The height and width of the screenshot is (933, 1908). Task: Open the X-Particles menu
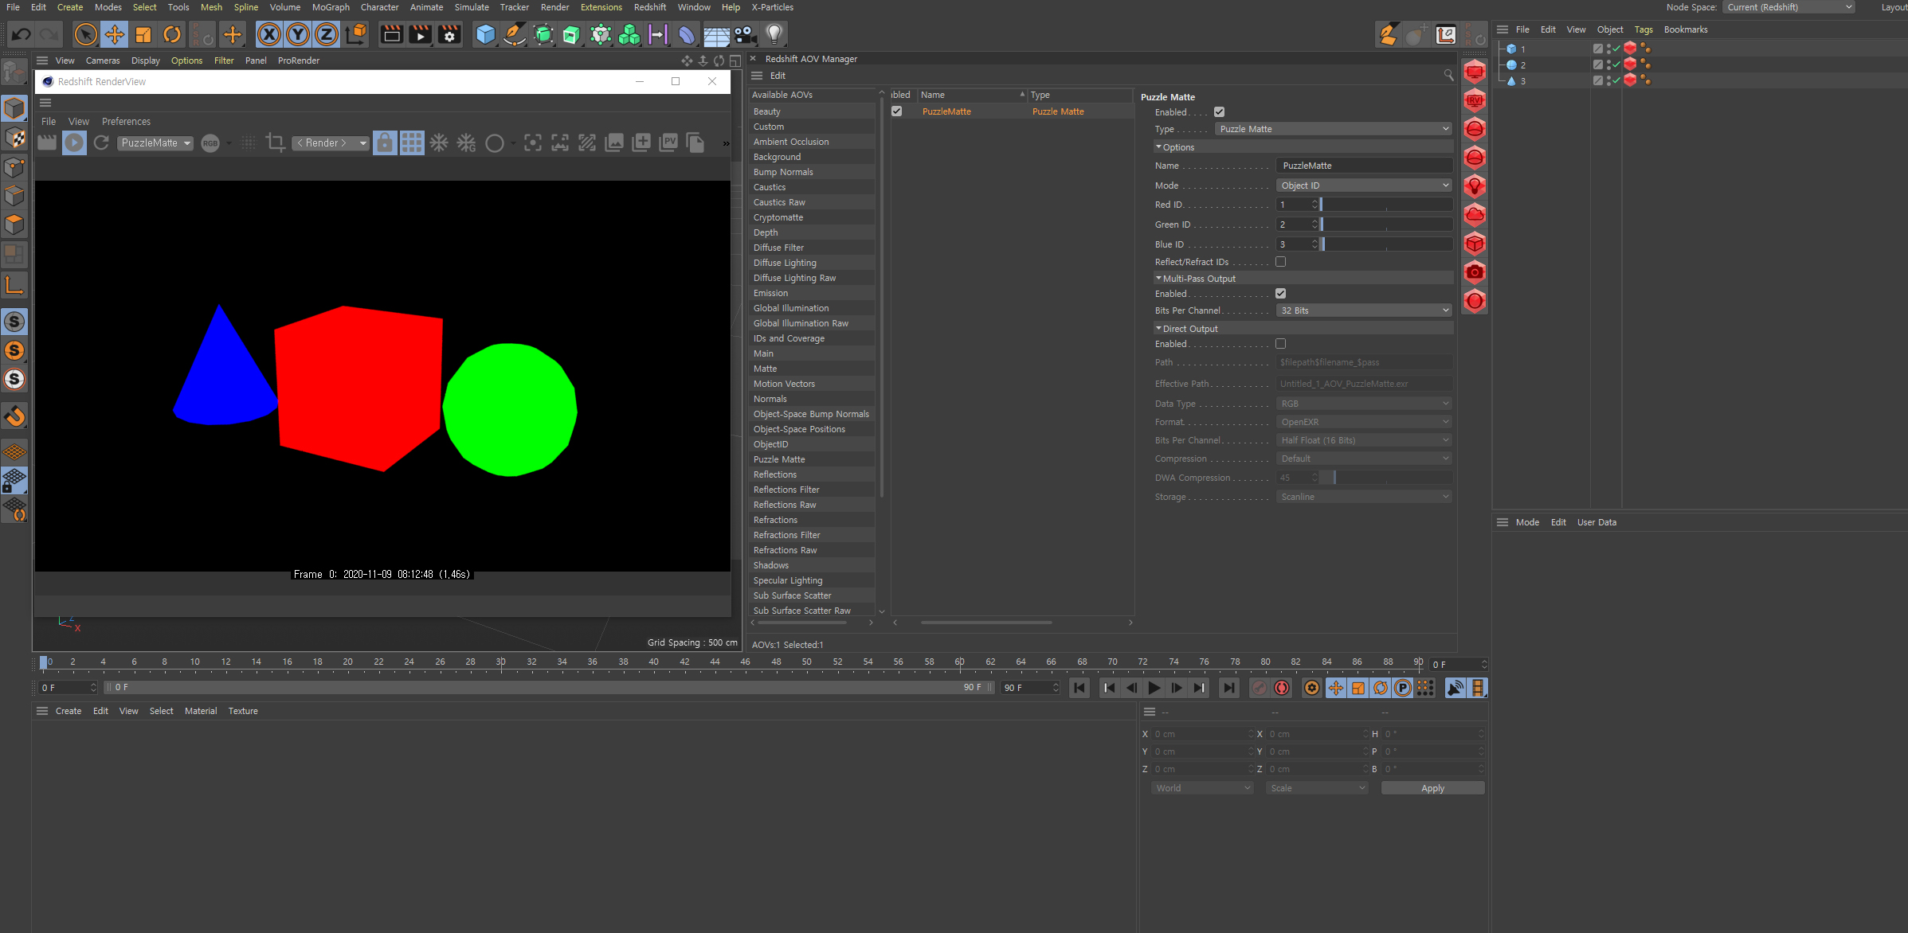click(x=773, y=7)
